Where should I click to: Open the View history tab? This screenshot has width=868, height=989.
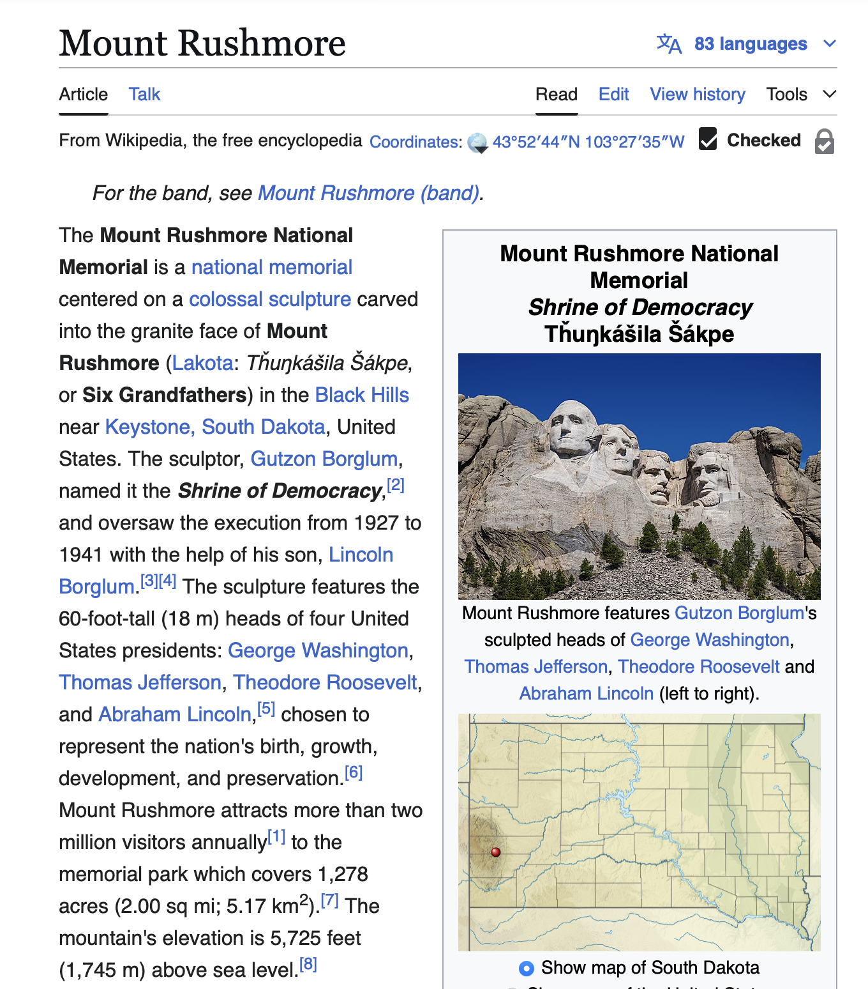click(697, 95)
